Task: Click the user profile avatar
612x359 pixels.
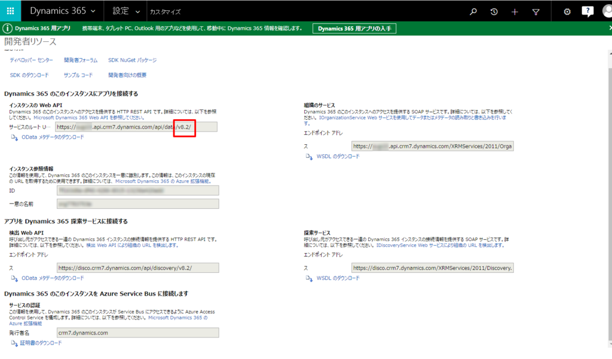Action: pos(607,11)
